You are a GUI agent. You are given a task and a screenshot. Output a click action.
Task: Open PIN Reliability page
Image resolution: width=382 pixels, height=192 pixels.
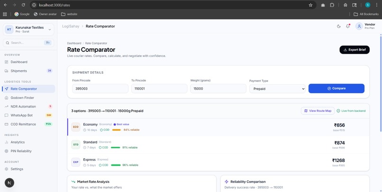(28, 151)
